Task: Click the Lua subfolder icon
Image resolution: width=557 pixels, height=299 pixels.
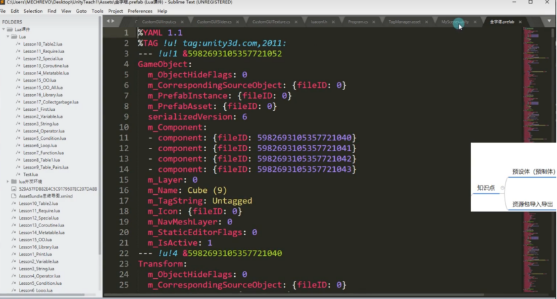Action: point(14,37)
